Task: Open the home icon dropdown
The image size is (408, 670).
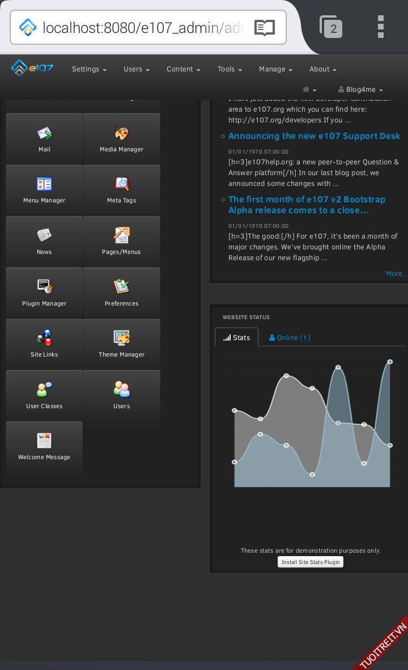Action: coord(309,90)
